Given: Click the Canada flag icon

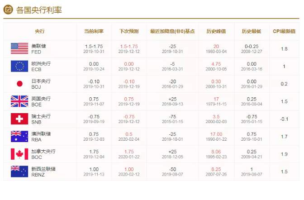Looking at the screenshot, I should point(19,154).
